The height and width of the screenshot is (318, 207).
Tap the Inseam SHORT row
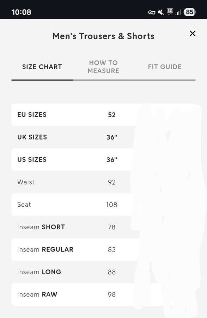pos(103,227)
